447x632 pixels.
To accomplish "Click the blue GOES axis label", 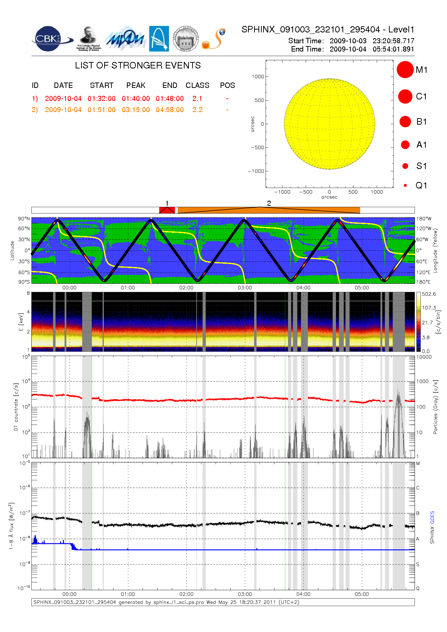I will click(432, 517).
